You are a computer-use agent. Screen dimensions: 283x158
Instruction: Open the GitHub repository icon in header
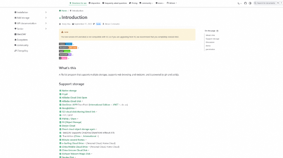[x=245, y=3]
